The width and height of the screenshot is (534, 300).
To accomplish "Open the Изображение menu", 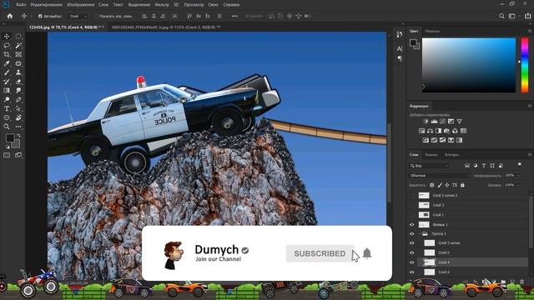I will pos(81,5).
